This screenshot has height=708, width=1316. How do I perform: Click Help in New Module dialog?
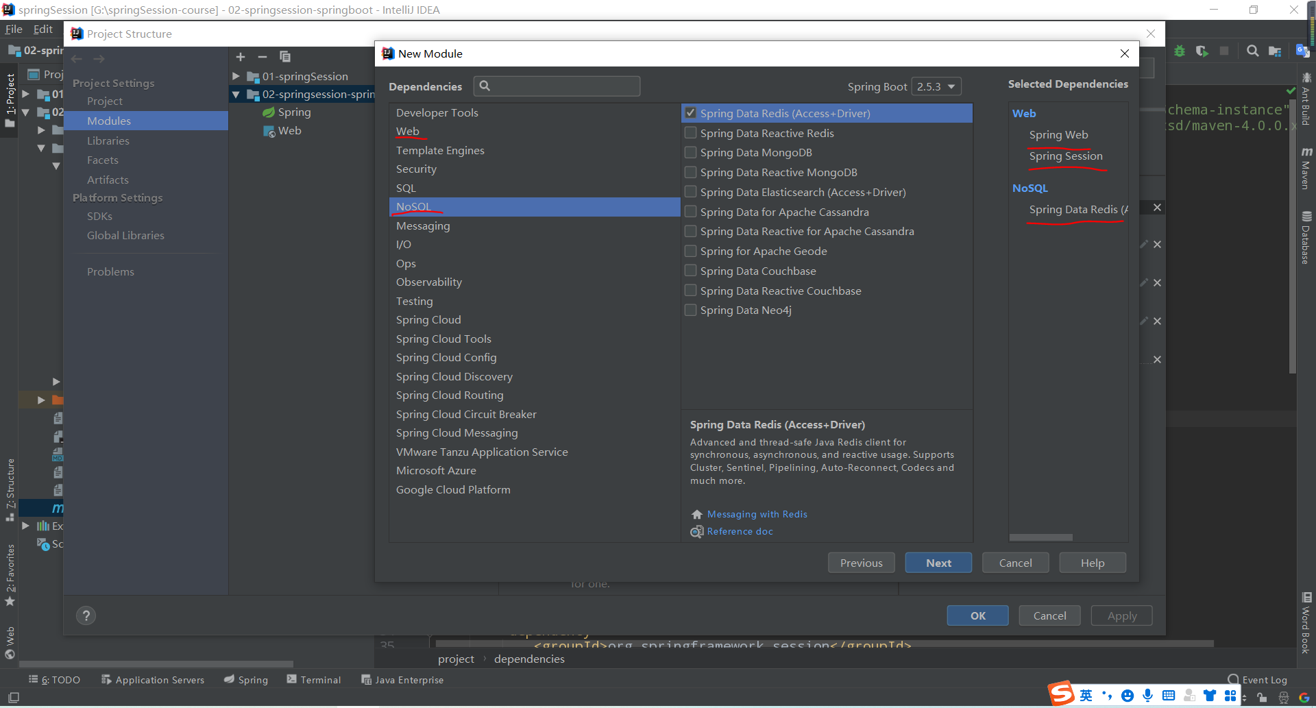click(x=1093, y=563)
